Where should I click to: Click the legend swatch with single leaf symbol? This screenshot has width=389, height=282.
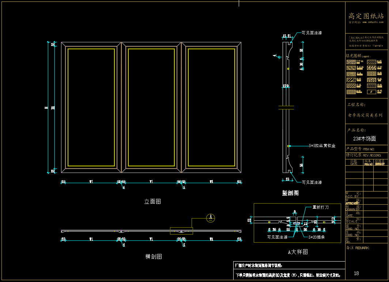tap(371, 92)
